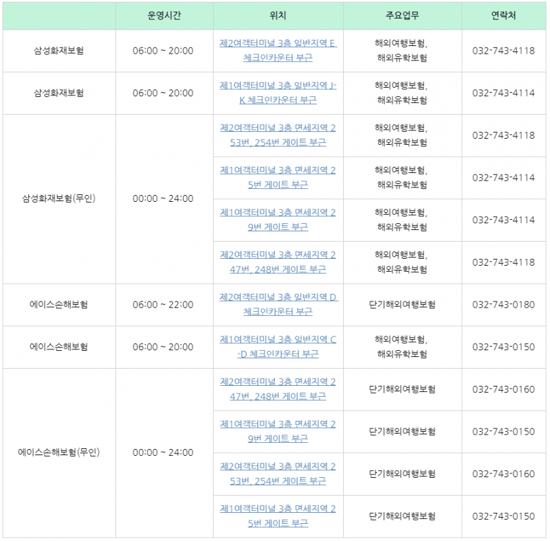This screenshot has height=541, width=550.
Task: Select 032-743-4118 in 삼성화재보험(무인) 253번, 254번 게이트 row
Action: [503, 136]
